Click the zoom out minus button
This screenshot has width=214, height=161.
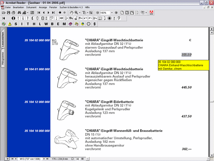[x=97, y=13]
